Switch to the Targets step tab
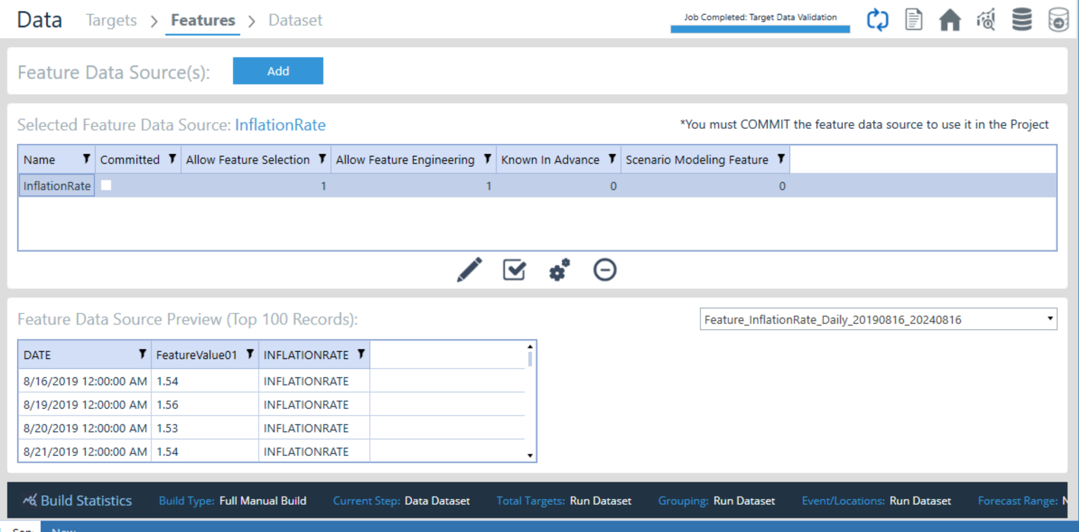The width and height of the screenshot is (1079, 532). pos(111,20)
